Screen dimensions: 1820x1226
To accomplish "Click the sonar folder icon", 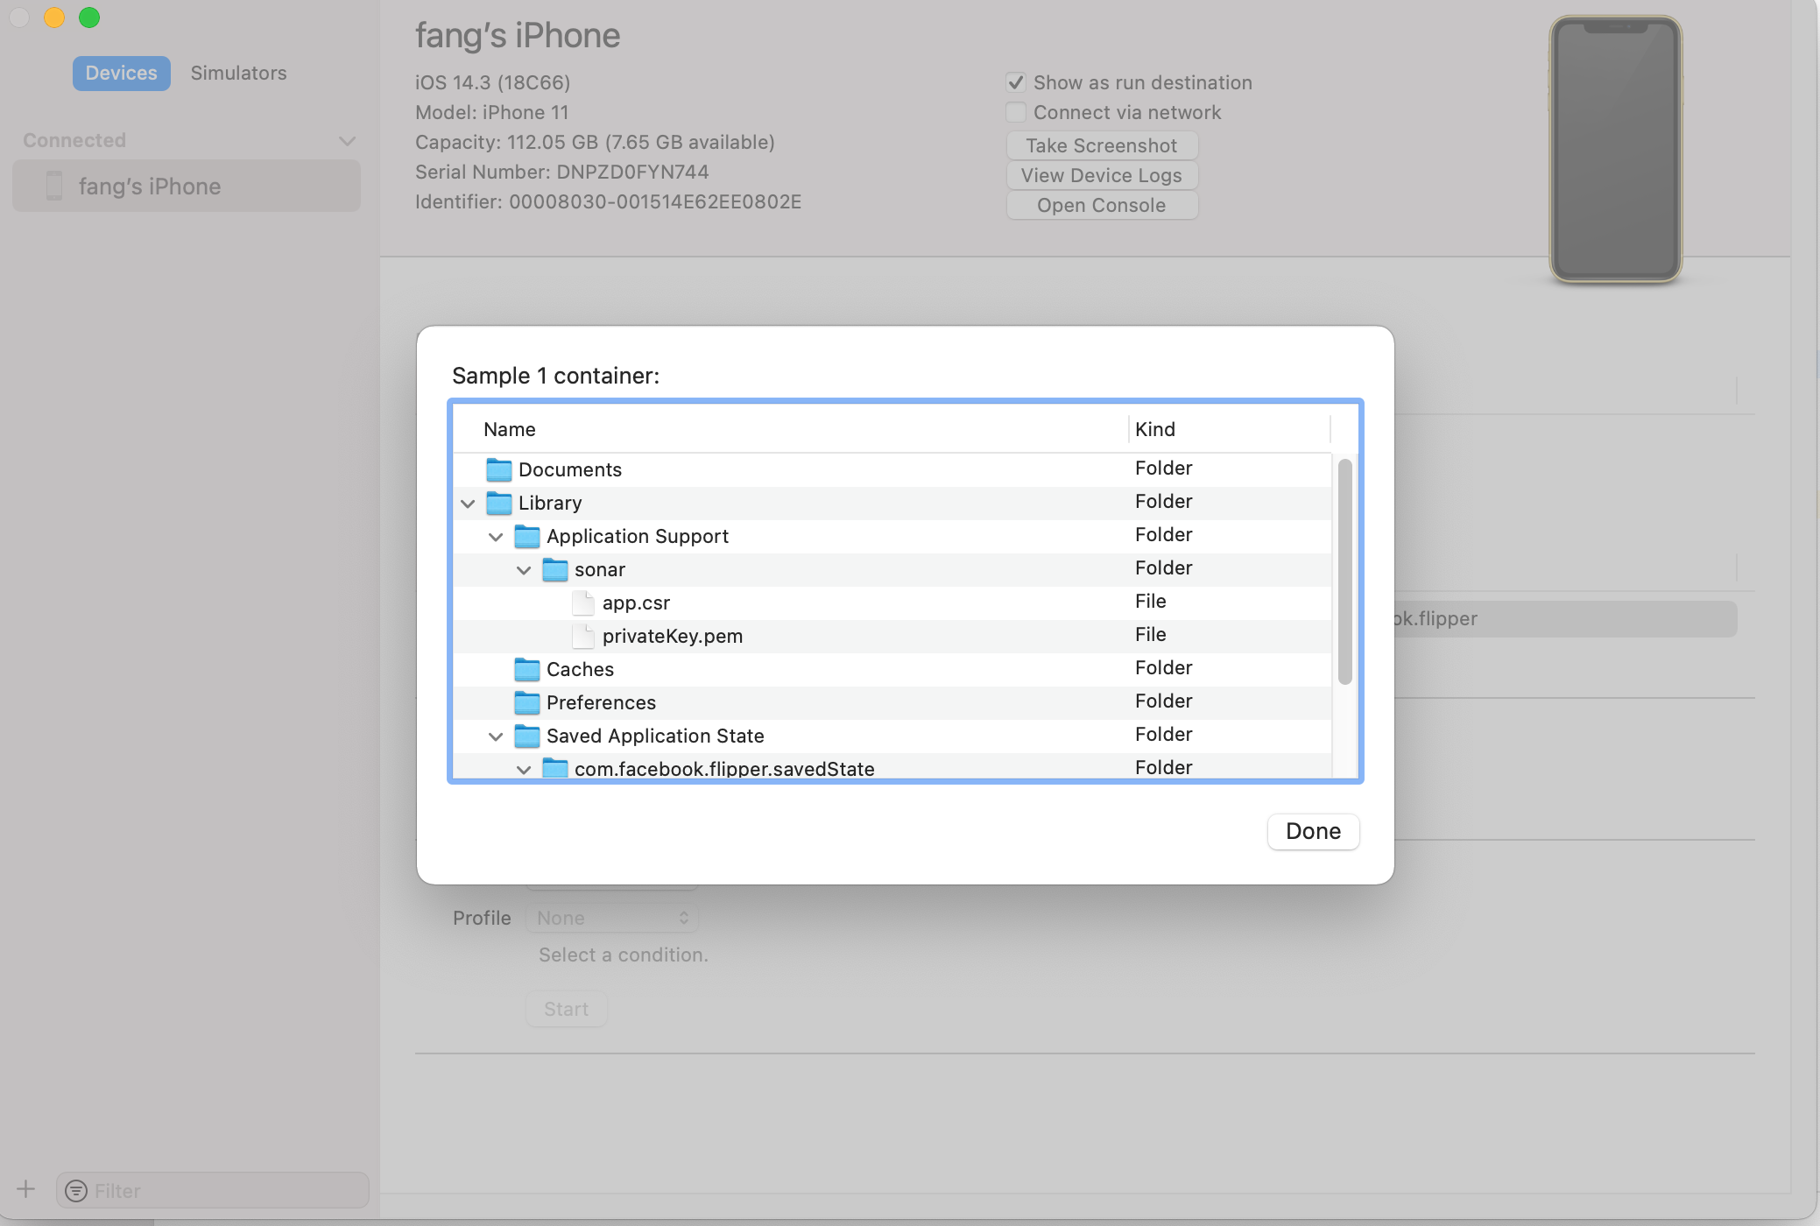I will pyautogui.click(x=555, y=569).
